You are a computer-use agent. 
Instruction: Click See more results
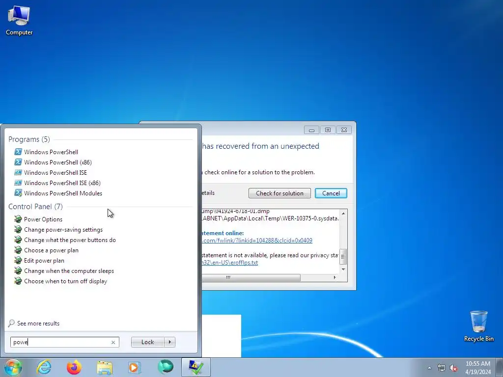[x=34, y=323]
